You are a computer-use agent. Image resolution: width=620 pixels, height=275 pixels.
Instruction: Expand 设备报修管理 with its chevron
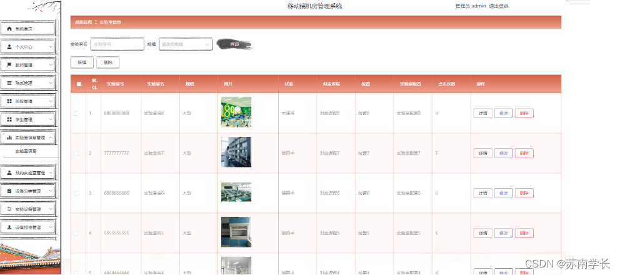click(51, 227)
